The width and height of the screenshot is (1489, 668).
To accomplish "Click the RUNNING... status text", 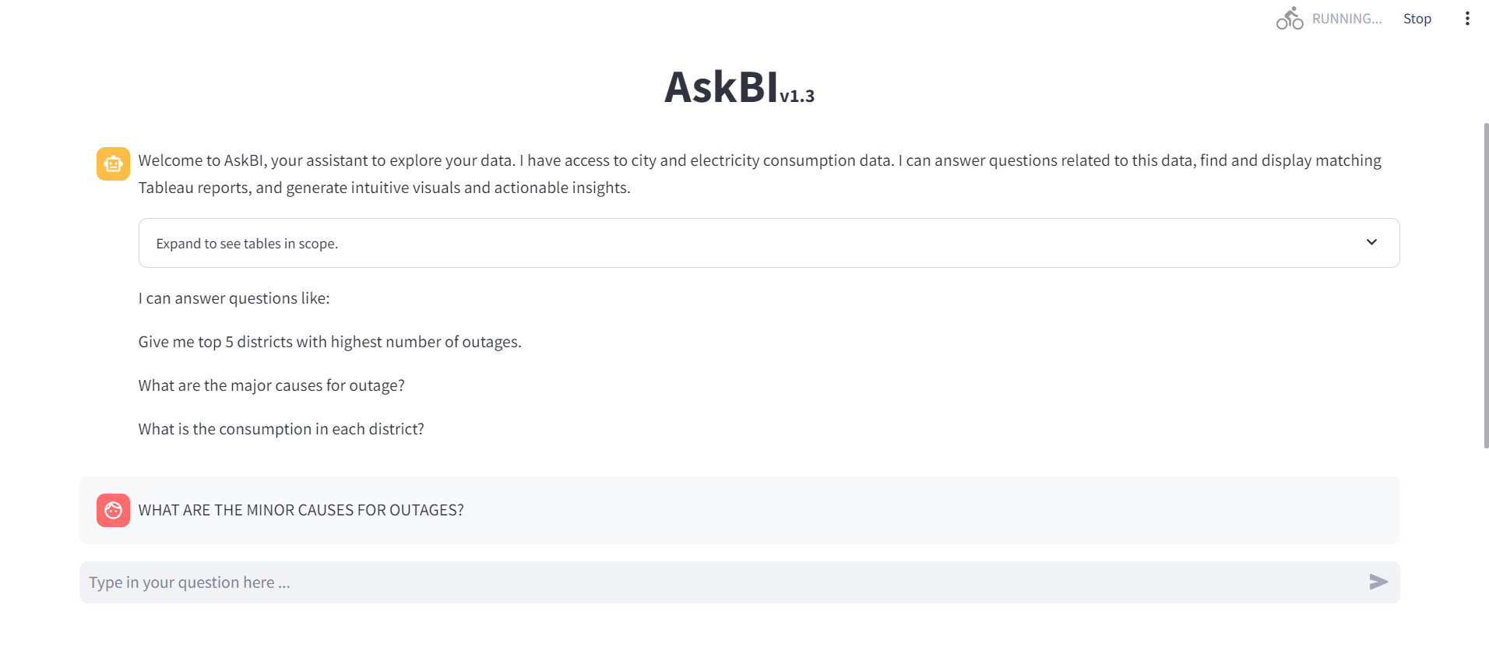I will tap(1346, 19).
